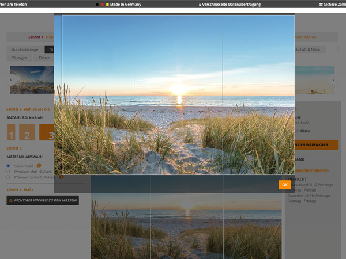Choose Premium Matt UV-Lack material
Viewport: 346px width, 259px height.
click(8, 172)
